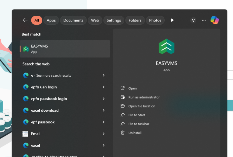Click the Email result thumbnail icon
Screen dimensions: 233x157
25,134
